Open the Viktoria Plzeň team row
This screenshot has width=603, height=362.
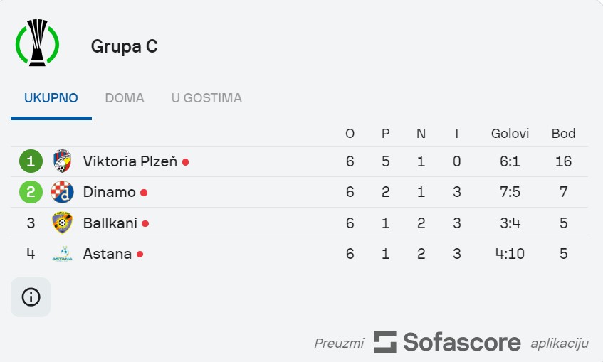coord(299,161)
